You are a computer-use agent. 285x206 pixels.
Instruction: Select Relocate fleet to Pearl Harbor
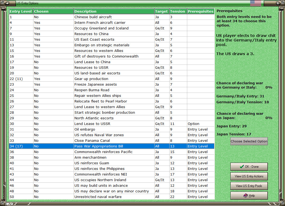(112, 101)
